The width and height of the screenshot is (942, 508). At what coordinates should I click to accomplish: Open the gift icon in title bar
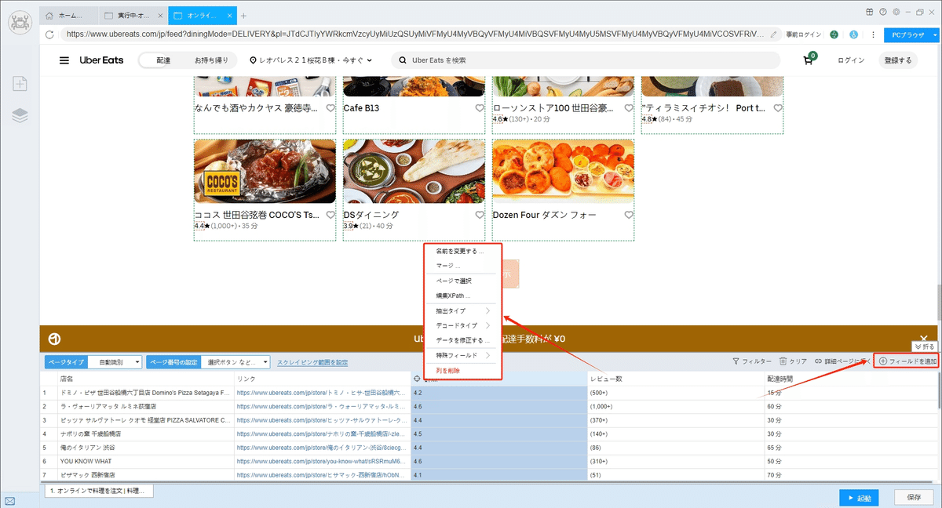869,11
